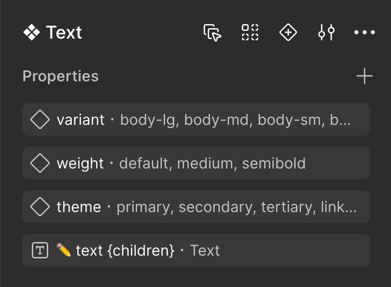This screenshot has height=287, width=391.
Task: Select the theme property row
Action: [196, 207]
